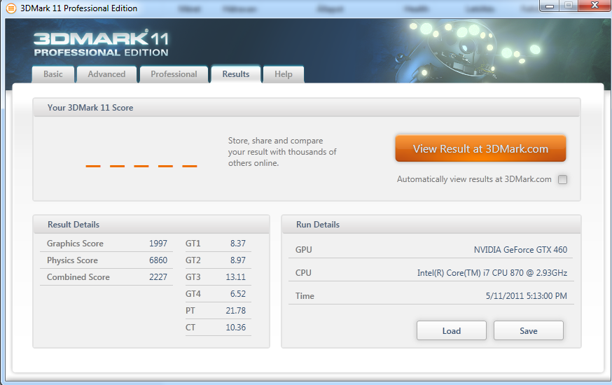Click the Save button
The width and height of the screenshot is (612, 385).
pos(529,331)
